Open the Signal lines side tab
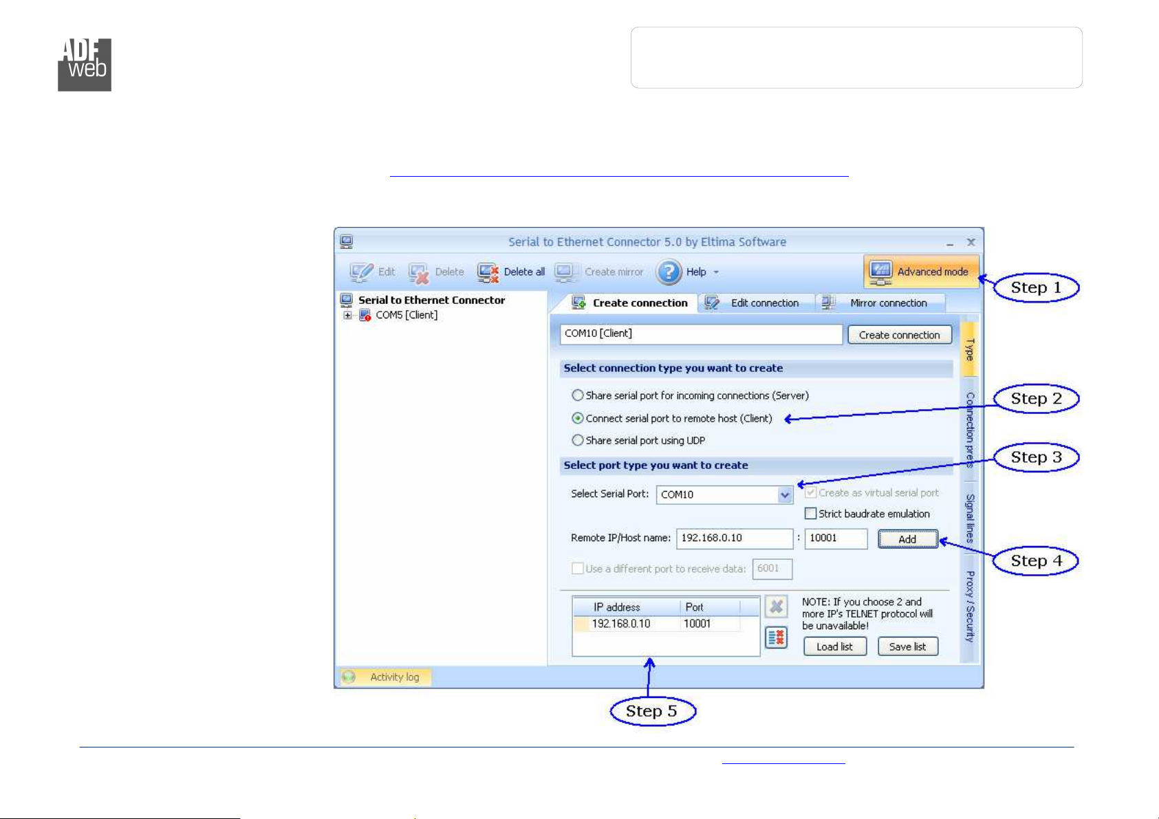Screen dimensions: 1159x819 [x=969, y=518]
